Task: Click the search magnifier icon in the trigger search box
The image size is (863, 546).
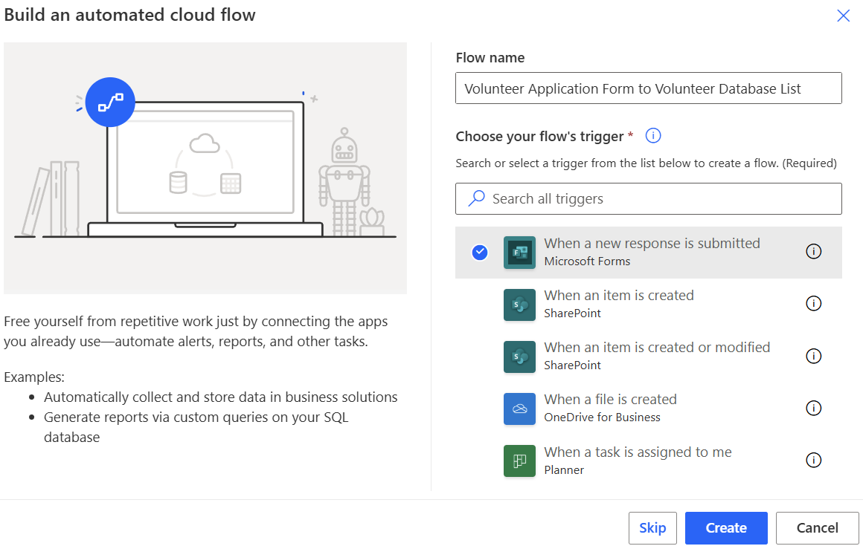Action: click(475, 198)
